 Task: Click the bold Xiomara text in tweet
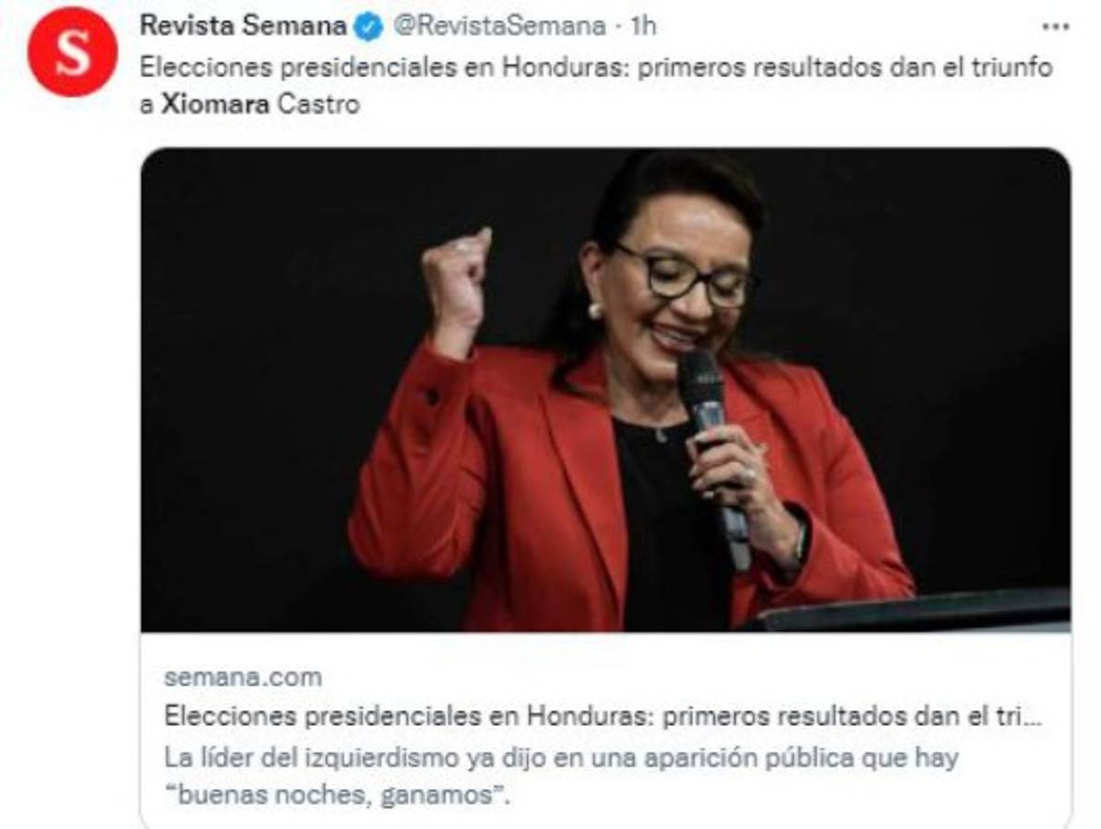pos(215,105)
